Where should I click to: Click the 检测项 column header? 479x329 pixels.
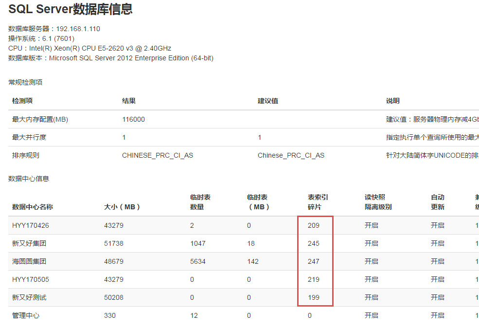tap(22, 101)
